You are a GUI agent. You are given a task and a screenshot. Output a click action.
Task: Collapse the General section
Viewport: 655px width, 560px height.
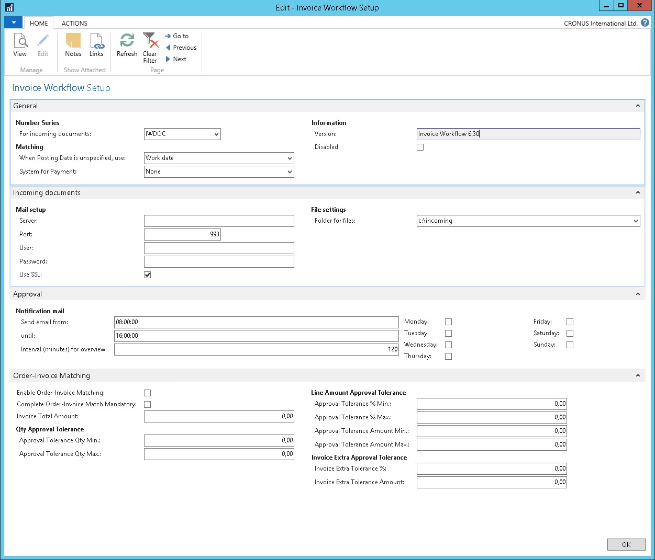pyautogui.click(x=638, y=106)
